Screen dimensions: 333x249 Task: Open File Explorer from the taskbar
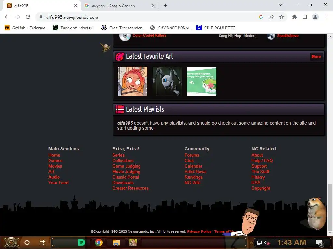pyautogui.click(x=116, y=243)
